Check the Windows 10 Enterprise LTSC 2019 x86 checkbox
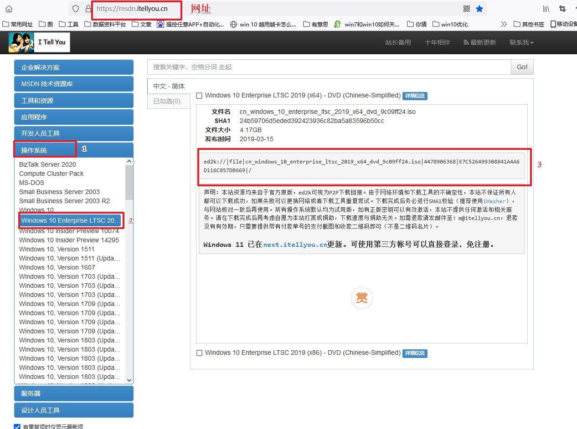The width and height of the screenshot is (577, 429). click(x=199, y=352)
